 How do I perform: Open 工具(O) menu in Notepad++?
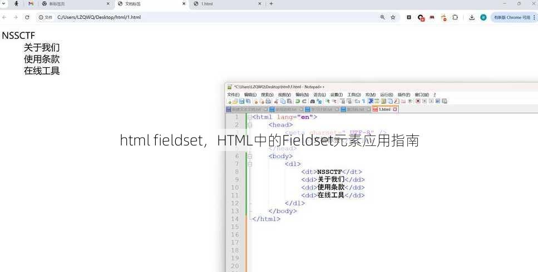(354, 95)
